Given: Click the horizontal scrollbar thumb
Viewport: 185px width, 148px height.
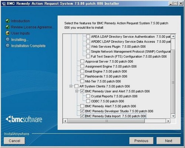Looking at the screenshot, I should [106, 121].
